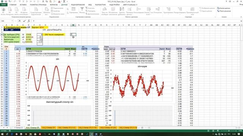Click the zoom slider in status bar

click(x=229, y=131)
